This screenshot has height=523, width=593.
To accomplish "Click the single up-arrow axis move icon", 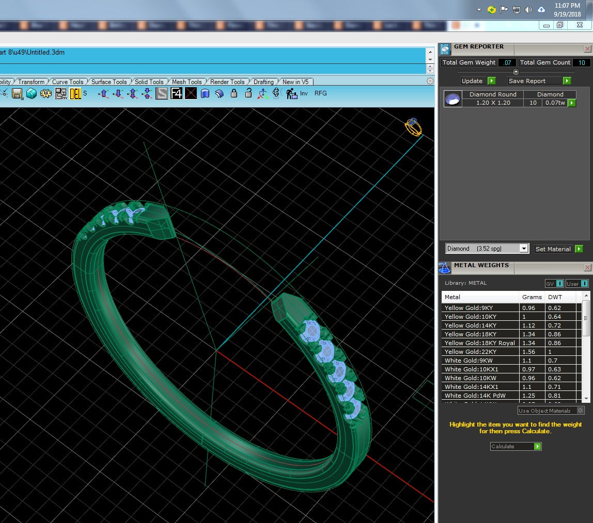I will [104, 93].
